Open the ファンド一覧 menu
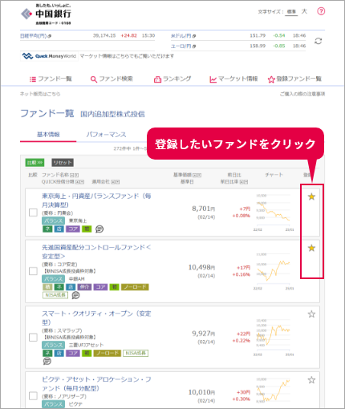The width and height of the screenshot is (345, 409). (x=51, y=79)
